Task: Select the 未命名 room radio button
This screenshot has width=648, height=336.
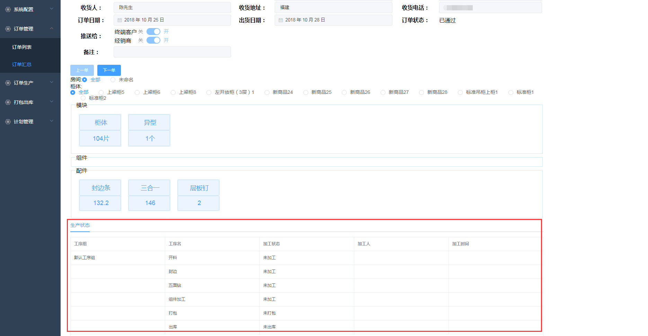Action: pos(113,80)
